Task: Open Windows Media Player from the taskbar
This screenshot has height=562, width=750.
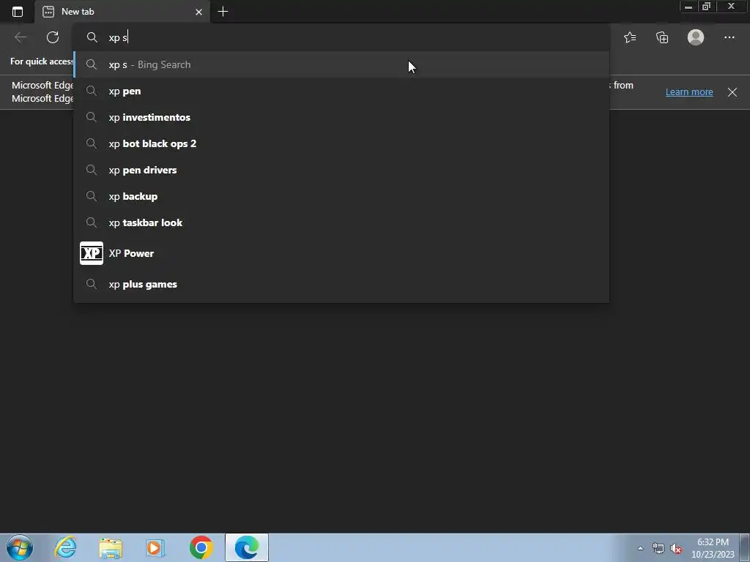Action: point(155,548)
